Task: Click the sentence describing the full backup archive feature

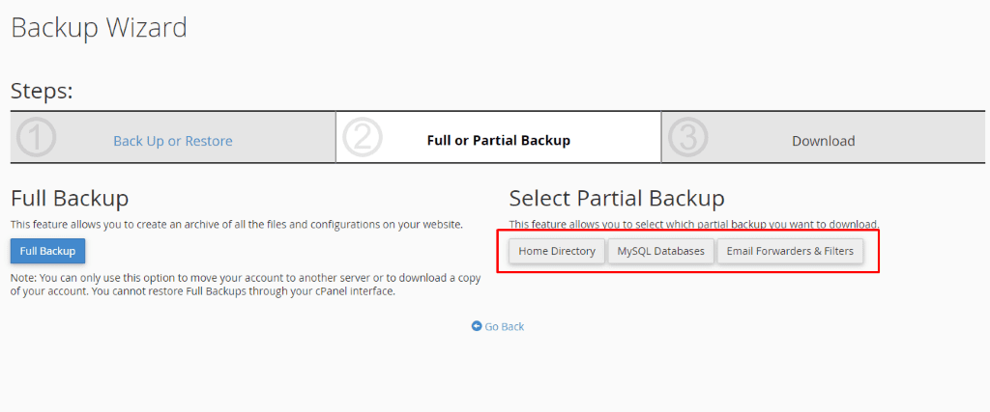Action: (236, 224)
